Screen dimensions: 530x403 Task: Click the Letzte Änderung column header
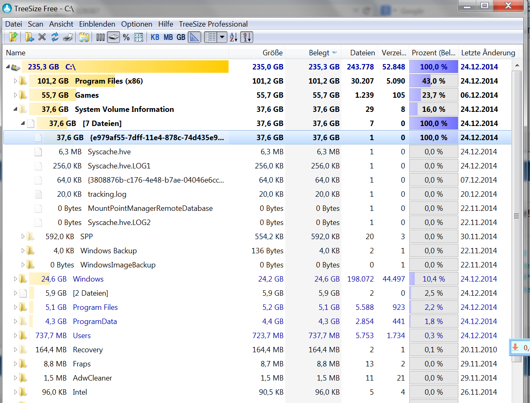click(x=488, y=53)
